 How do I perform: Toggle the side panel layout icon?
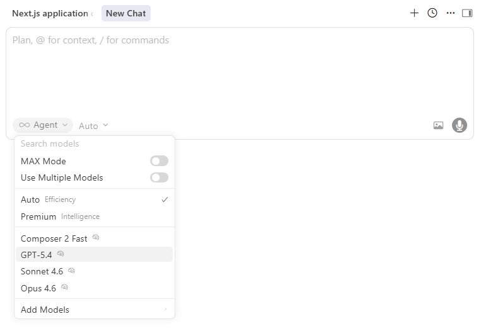(467, 13)
